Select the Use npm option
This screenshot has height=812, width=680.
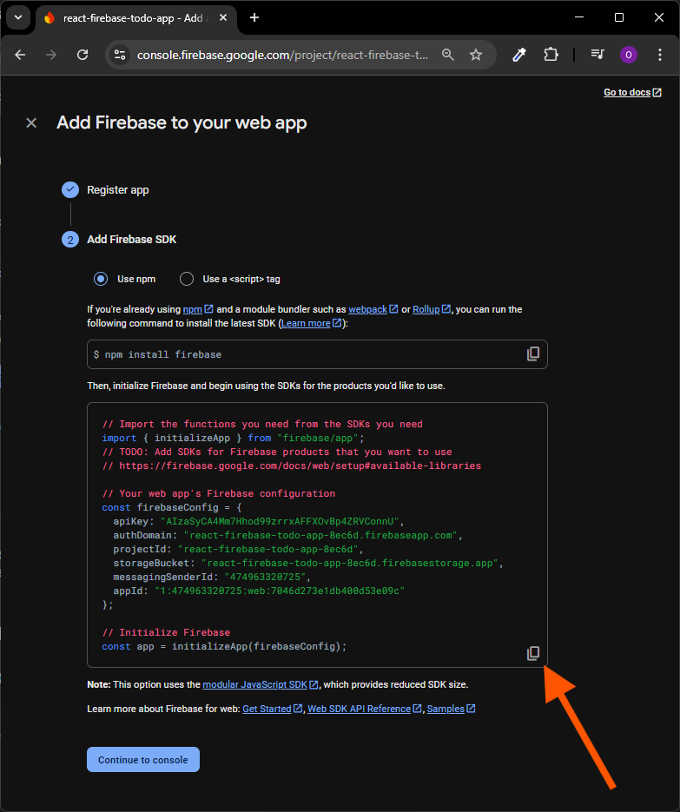(101, 279)
